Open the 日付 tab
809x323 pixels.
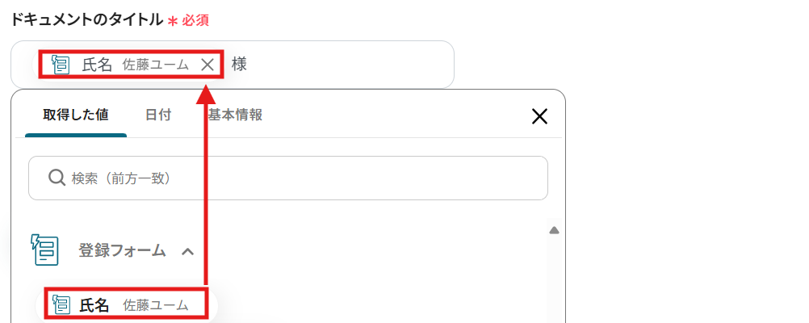click(158, 115)
